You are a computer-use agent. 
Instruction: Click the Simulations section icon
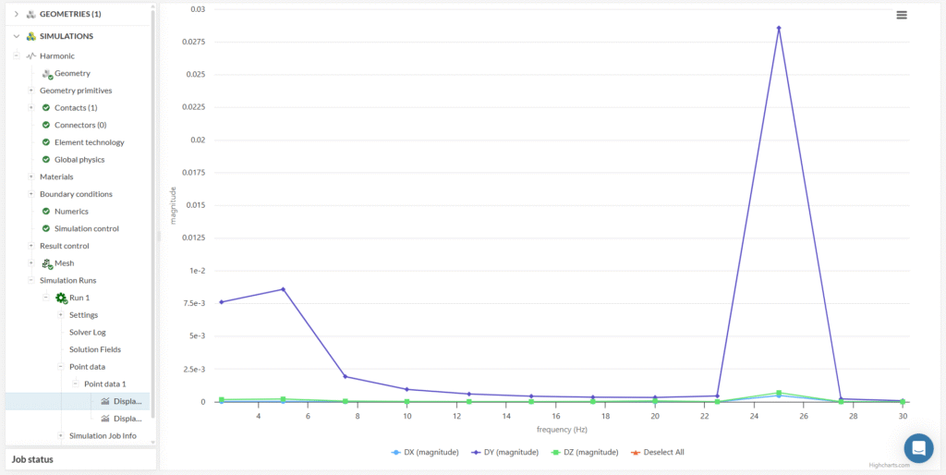(30, 36)
